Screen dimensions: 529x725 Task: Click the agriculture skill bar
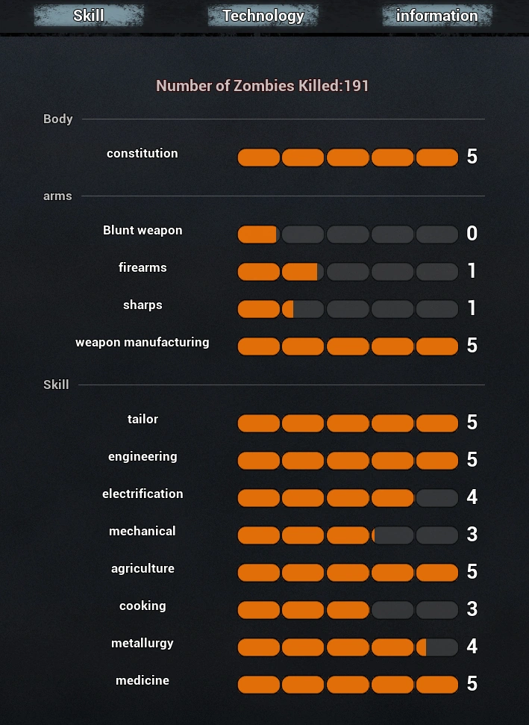click(x=348, y=573)
